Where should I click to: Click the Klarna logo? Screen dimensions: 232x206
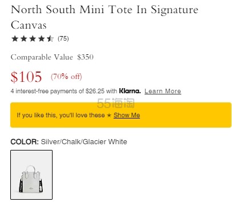[130, 91]
